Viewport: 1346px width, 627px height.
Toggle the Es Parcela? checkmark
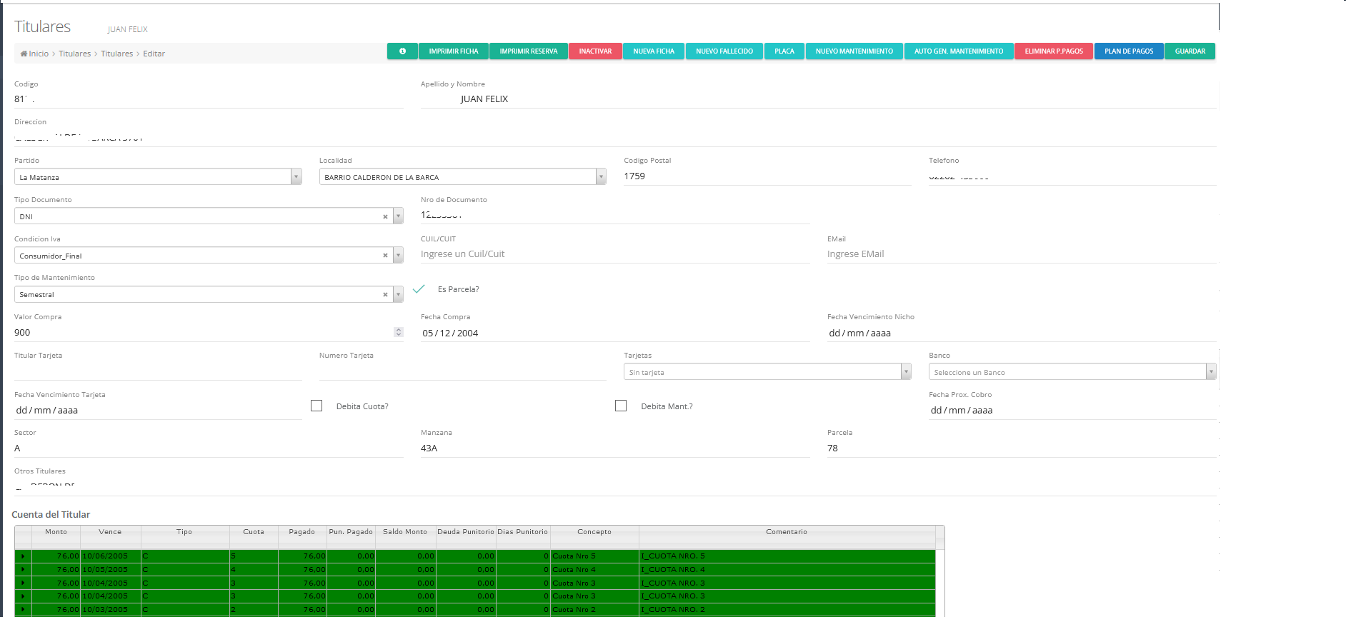tap(419, 289)
